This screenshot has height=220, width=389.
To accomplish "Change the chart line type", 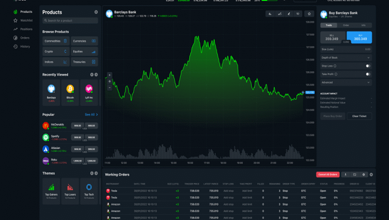I will tap(280, 14).
